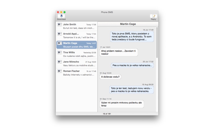Screen dimensions: 209x131
Task: Click timestamp 'Today 14:07'
Action: click(x=91, y=43)
